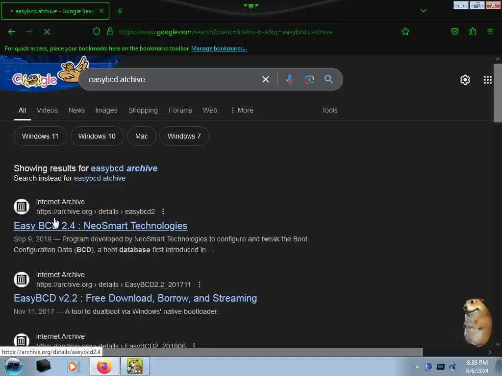Search instead for easybcd atchive
This screenshot has width=502, height=376.
100,178
